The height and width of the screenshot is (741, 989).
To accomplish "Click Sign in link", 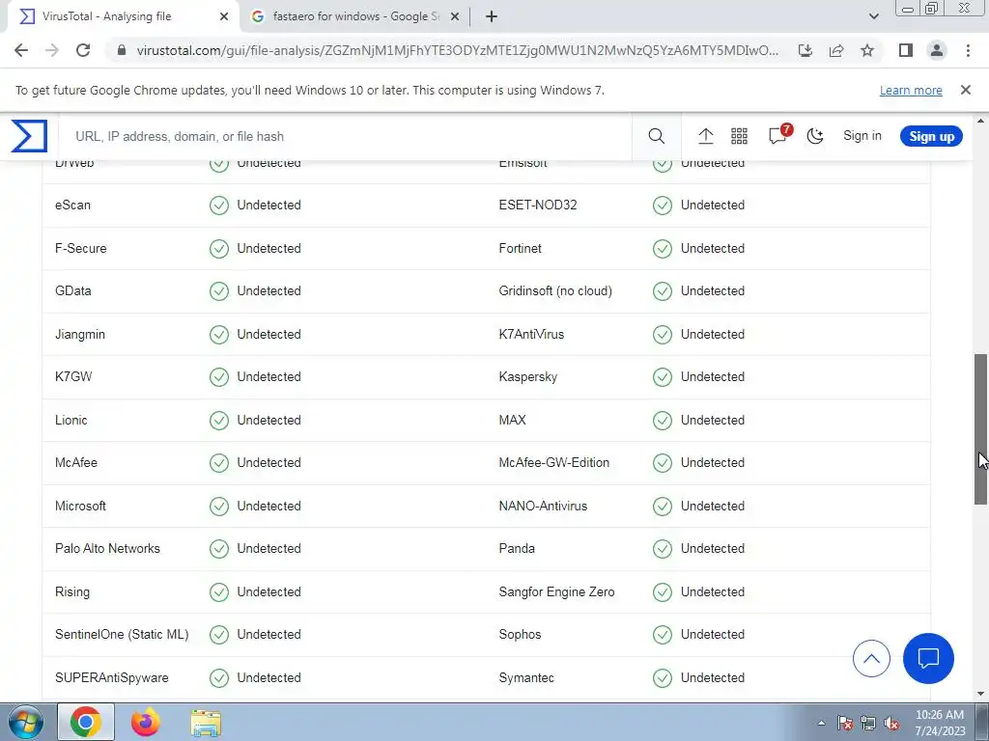I will coord(862,136).
